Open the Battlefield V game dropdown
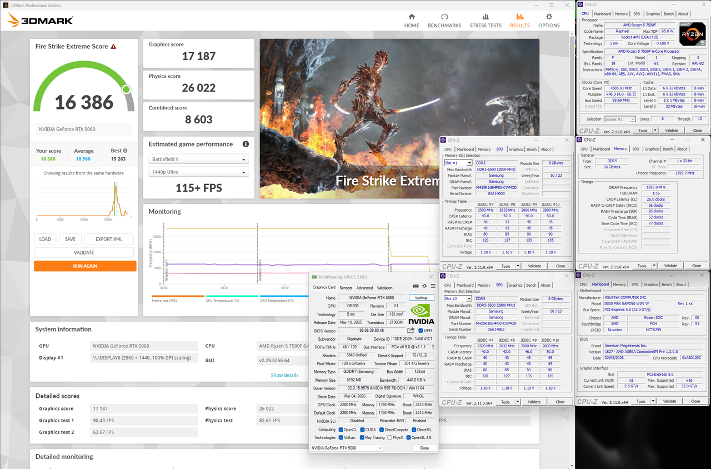 pyautogui.click(x=198, y=159)
